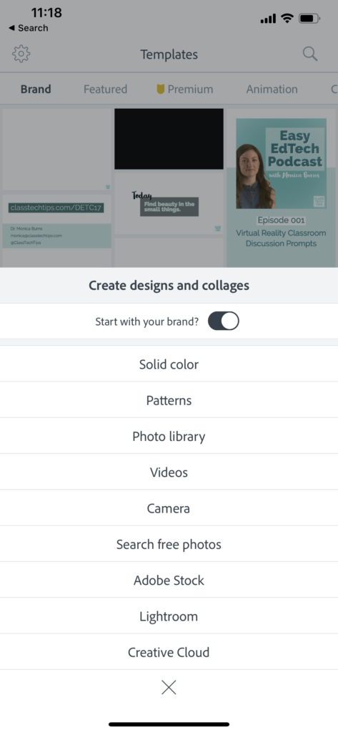Open the Animation tab
338x733 pixels.
click(272, 89)
